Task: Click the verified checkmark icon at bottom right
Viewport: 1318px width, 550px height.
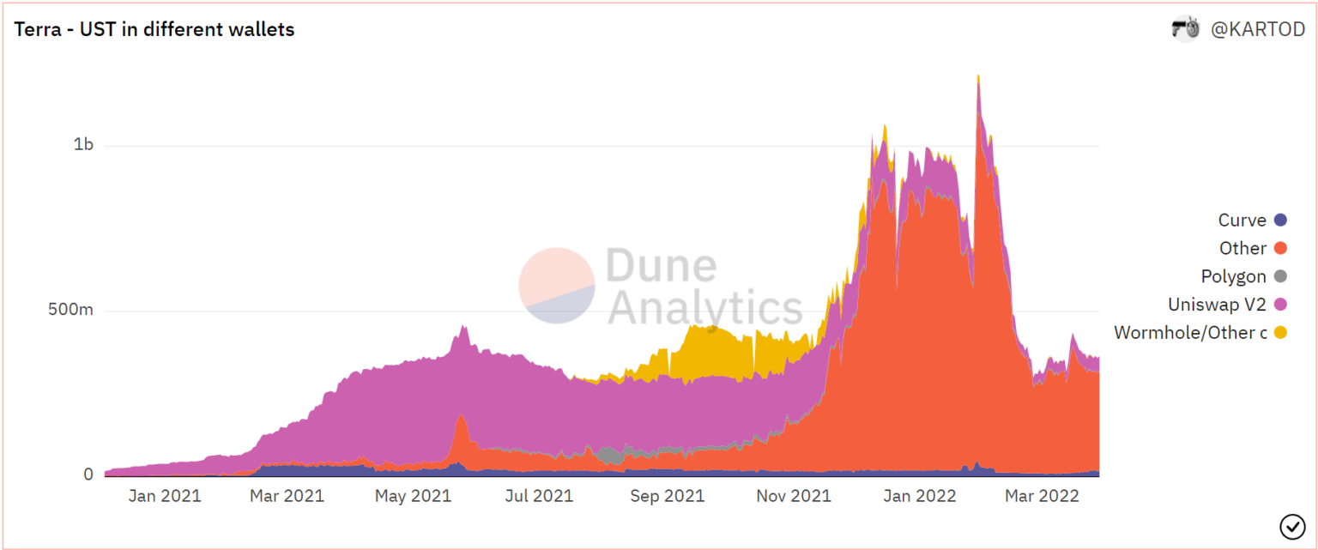Action: [1291, 525]
